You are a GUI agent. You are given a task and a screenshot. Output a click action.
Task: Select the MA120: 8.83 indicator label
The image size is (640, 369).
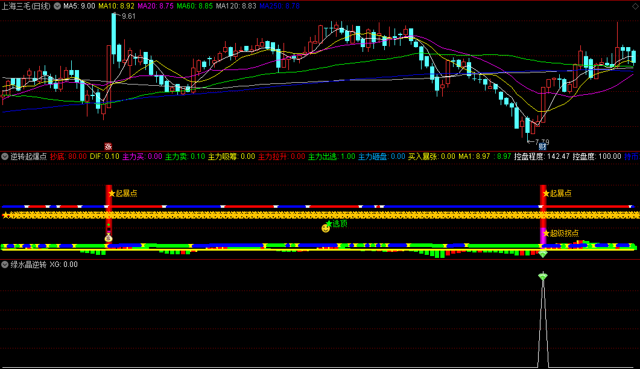(236, 6)
